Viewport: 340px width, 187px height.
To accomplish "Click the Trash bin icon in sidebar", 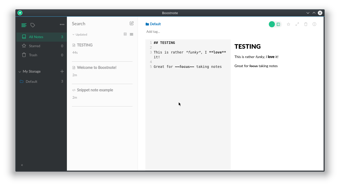I will [24, 55].
